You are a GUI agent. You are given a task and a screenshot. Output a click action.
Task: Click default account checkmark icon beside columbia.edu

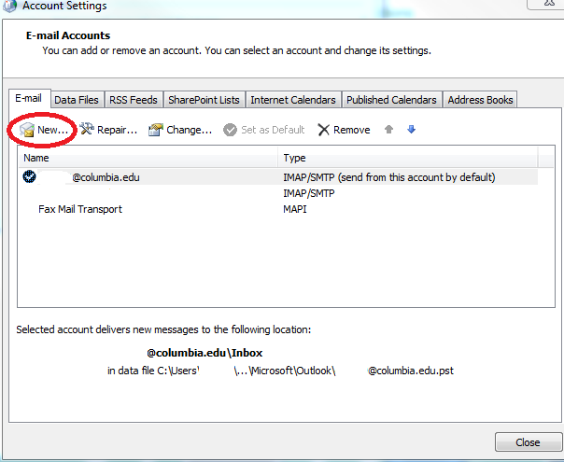(29, 176)
